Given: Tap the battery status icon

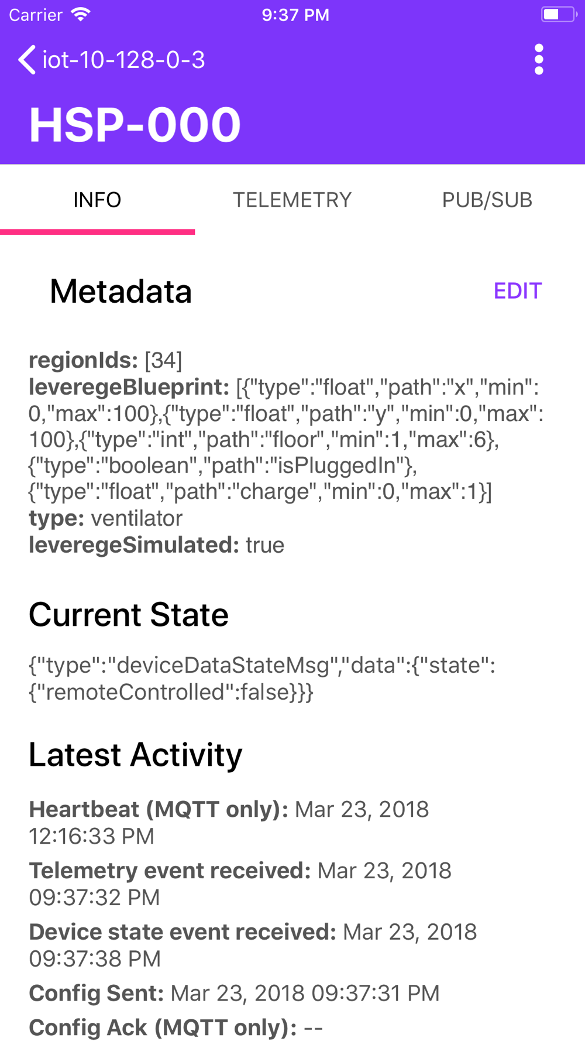Looking at the screenshot, I should (x=559, y=15).
